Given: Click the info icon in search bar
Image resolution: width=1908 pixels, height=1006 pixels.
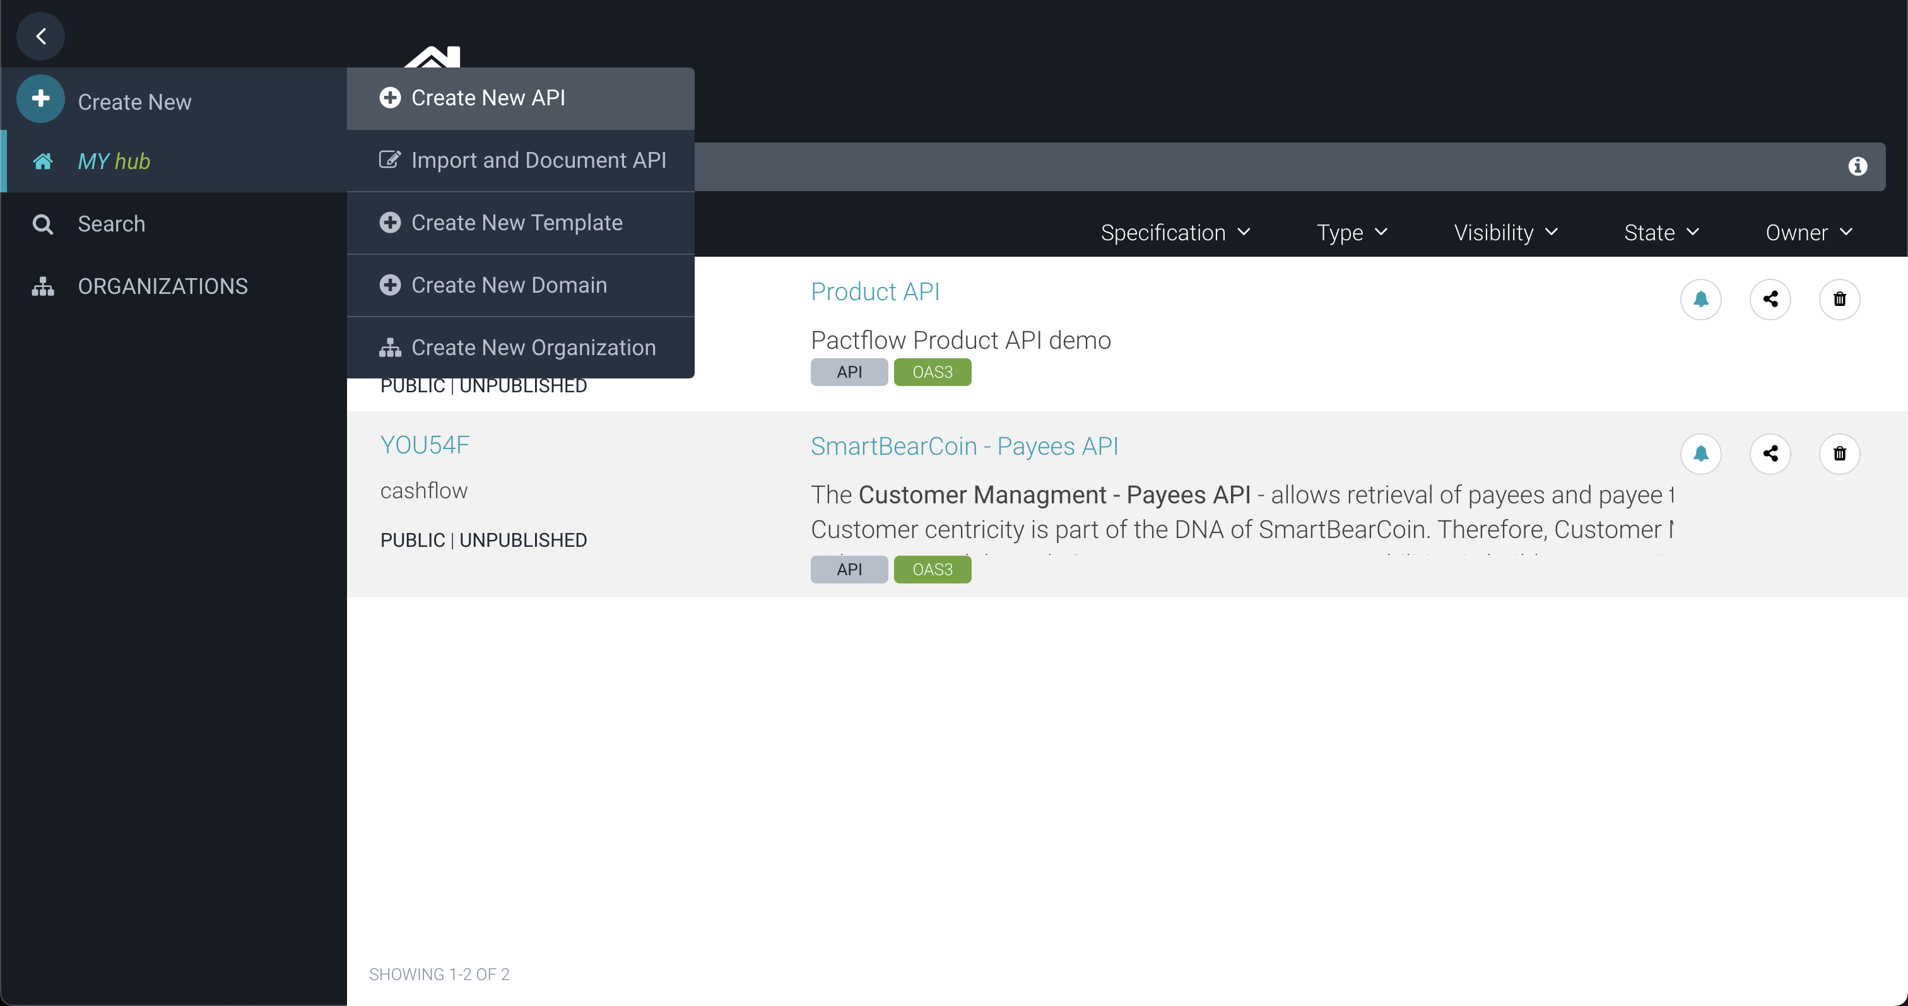Looking at the screenshot, I should click(1857, 167).
